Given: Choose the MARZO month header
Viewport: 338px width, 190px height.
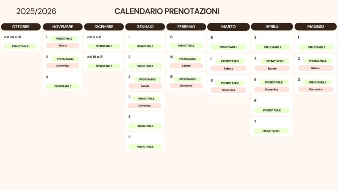Looking at the screenshot, I should (x=228, y=27).
